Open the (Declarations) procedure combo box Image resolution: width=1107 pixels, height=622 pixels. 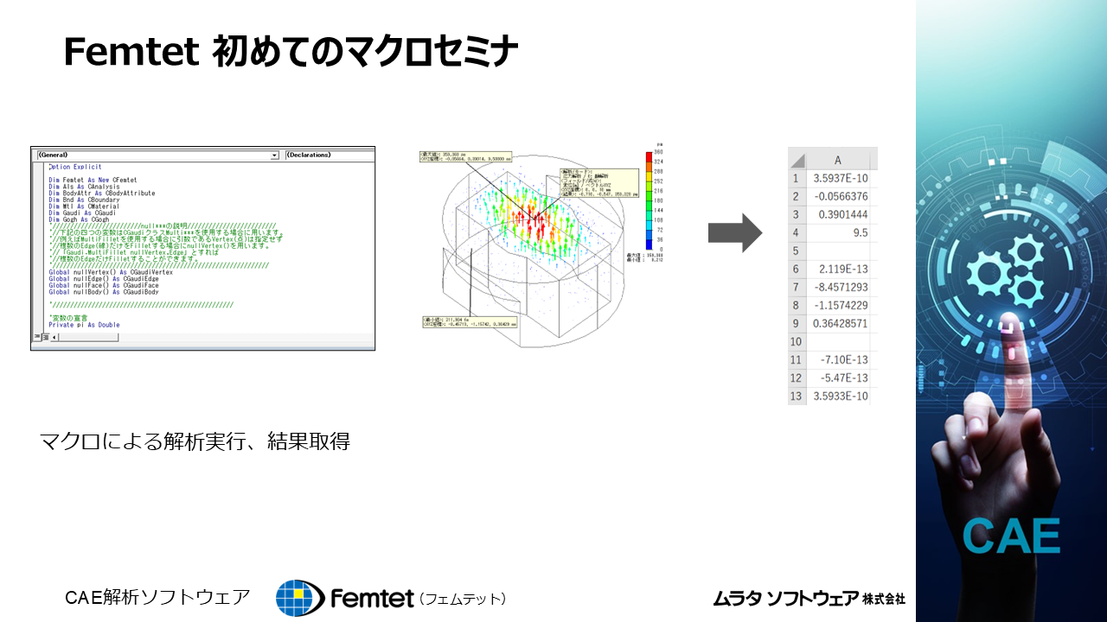point(329,155)
